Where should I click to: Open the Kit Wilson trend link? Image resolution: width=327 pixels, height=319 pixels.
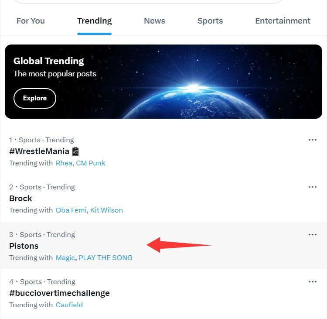click(106, 210)
